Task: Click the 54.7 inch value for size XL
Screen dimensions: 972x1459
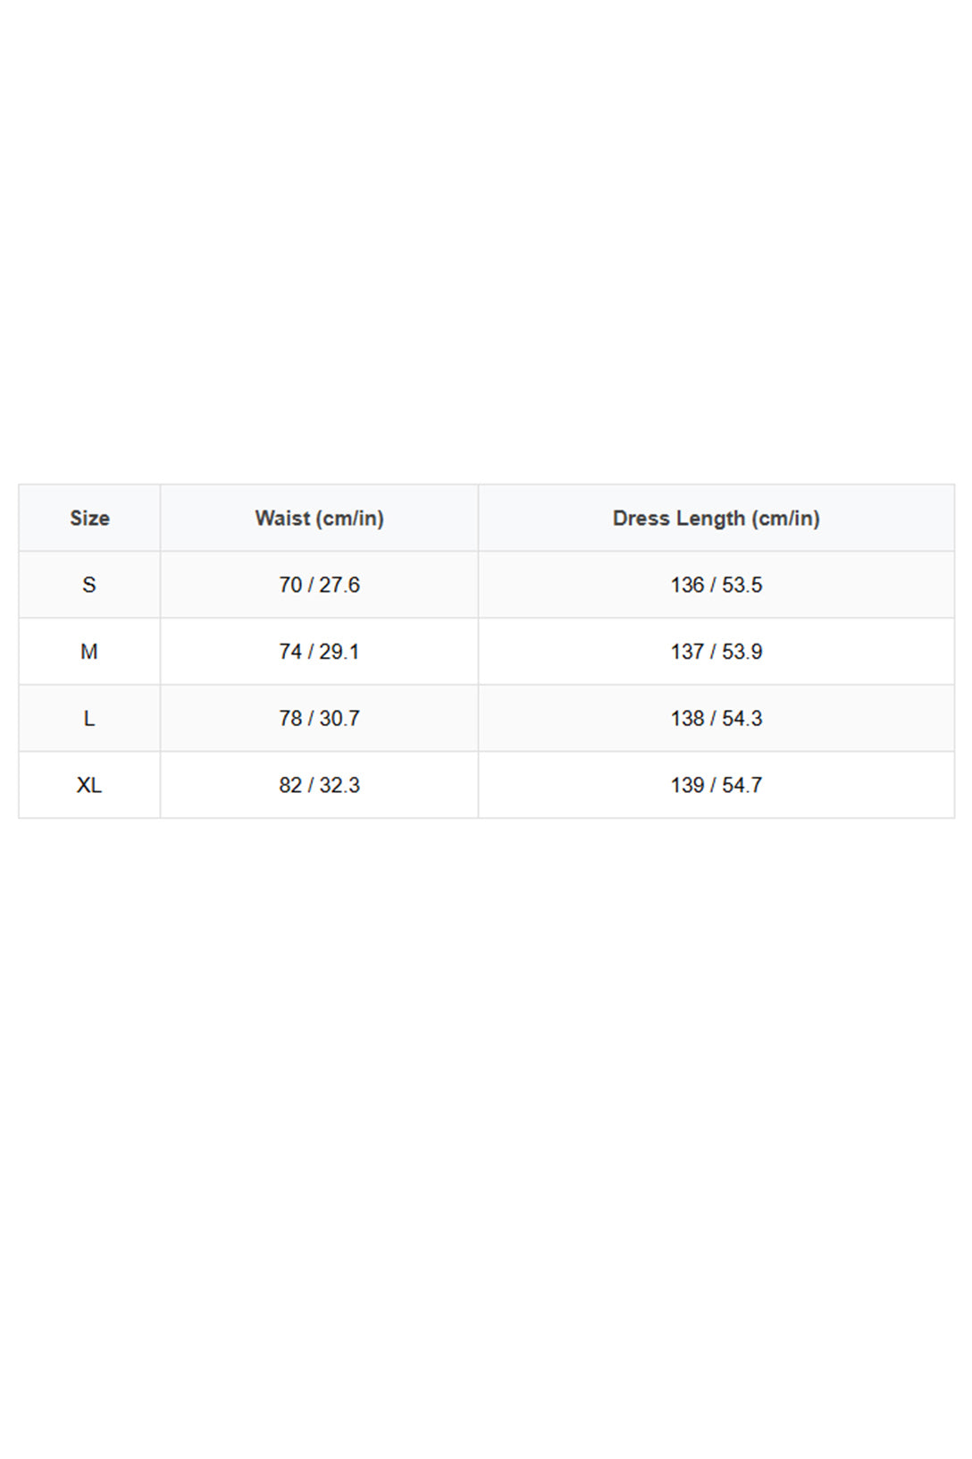Action: (x=742, y=785)
